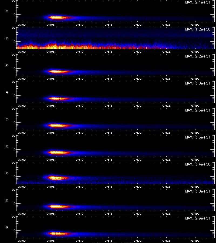Click the MAX: 2.2e+01 label in panel 3F

[198, 56]
